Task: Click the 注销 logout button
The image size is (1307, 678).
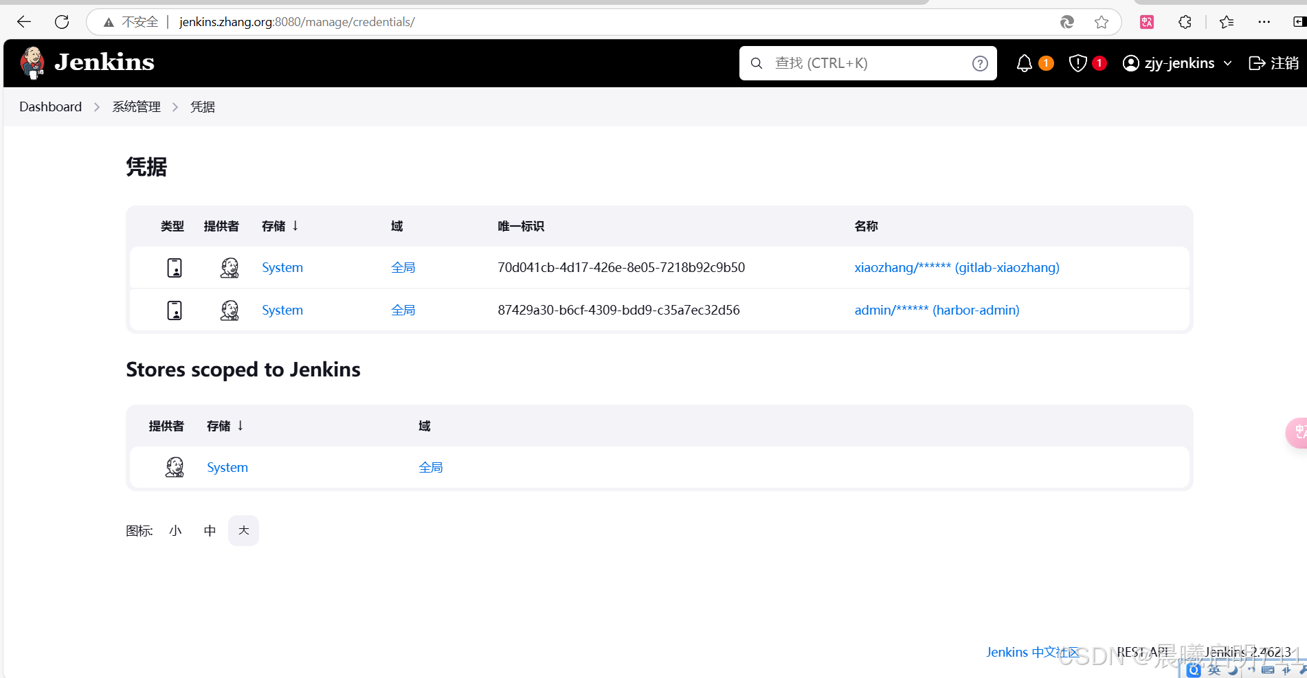Action: point(1273,63)
